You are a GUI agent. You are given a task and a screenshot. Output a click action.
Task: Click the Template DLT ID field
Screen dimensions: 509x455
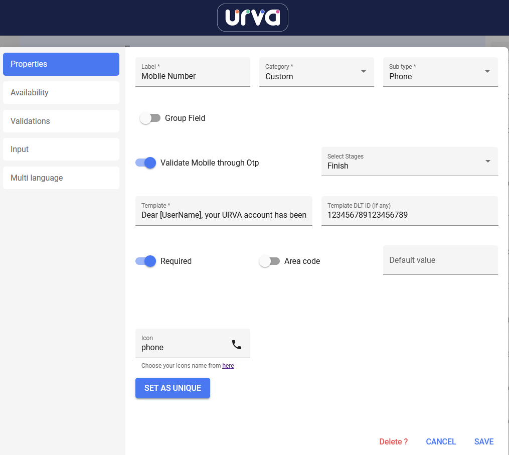click(409, 215)
